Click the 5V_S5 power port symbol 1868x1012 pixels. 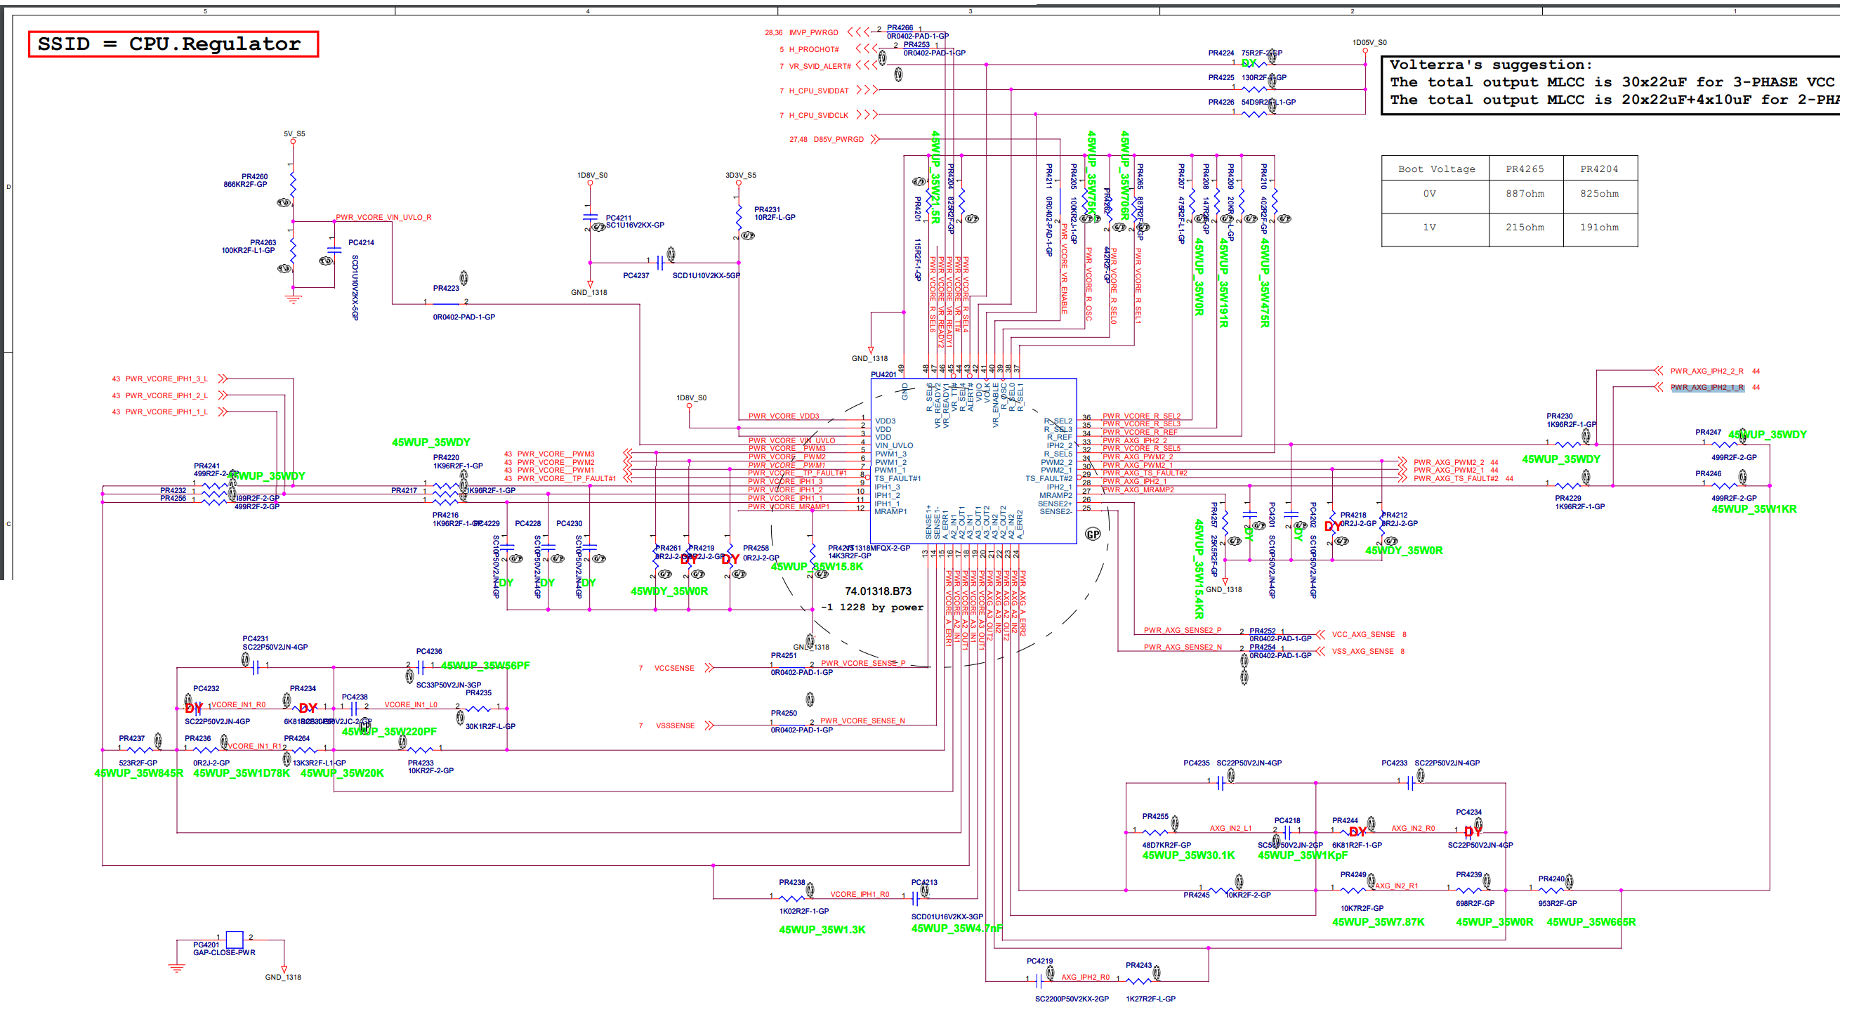click(293, 140)
